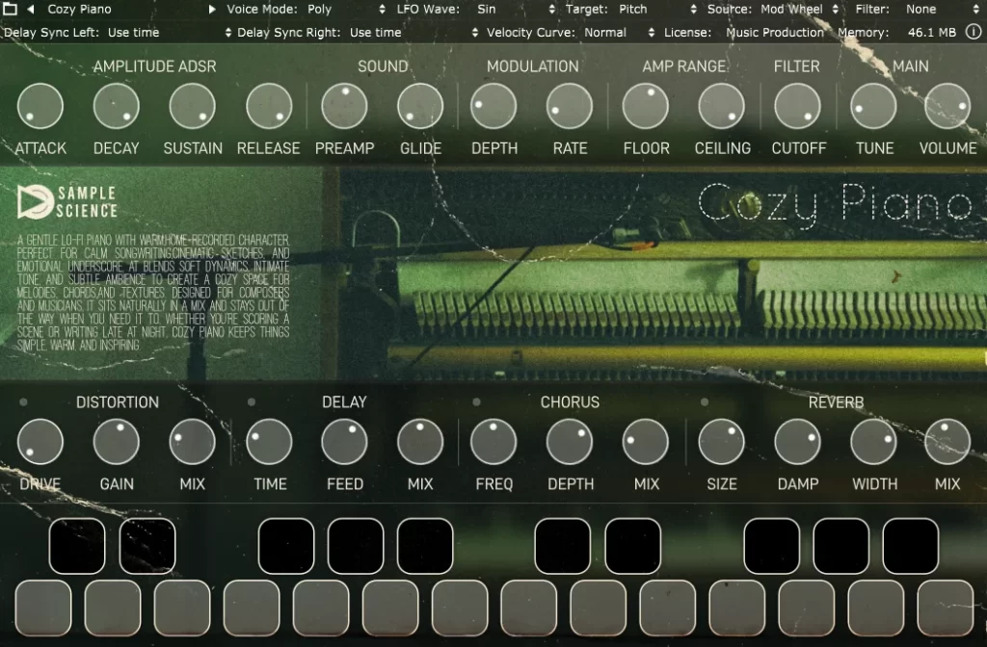Image resolution: width=987 pixels, height=647 pixels.
Task: Play the leftmost white key pad
Action: click(42, 608)
